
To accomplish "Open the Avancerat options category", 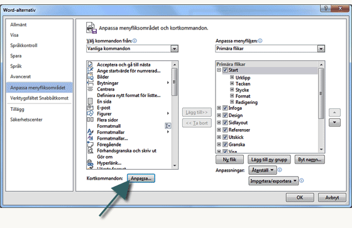I will [20, 76].
